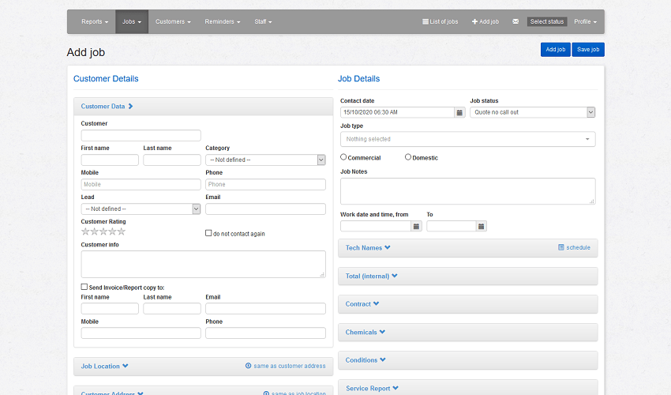Click the Save job button
This screenshot has width=671, height=395.
pos(588,50)
